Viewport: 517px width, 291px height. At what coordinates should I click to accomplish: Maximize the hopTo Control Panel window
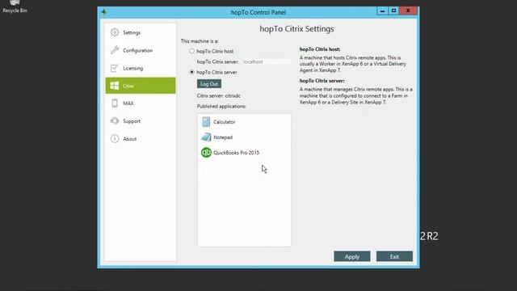click(x=393, y=11)
